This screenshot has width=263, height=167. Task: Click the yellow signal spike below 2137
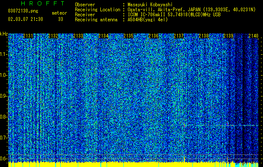coord(184,159)
